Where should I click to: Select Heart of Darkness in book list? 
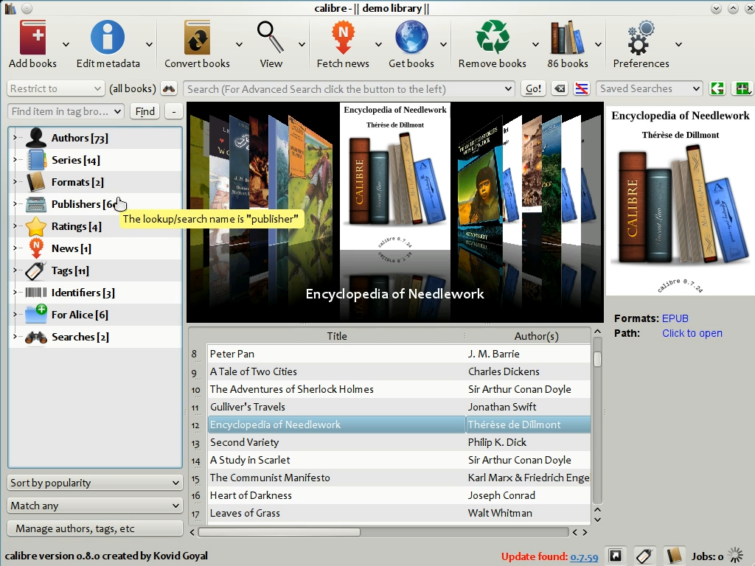pos(251,495)
